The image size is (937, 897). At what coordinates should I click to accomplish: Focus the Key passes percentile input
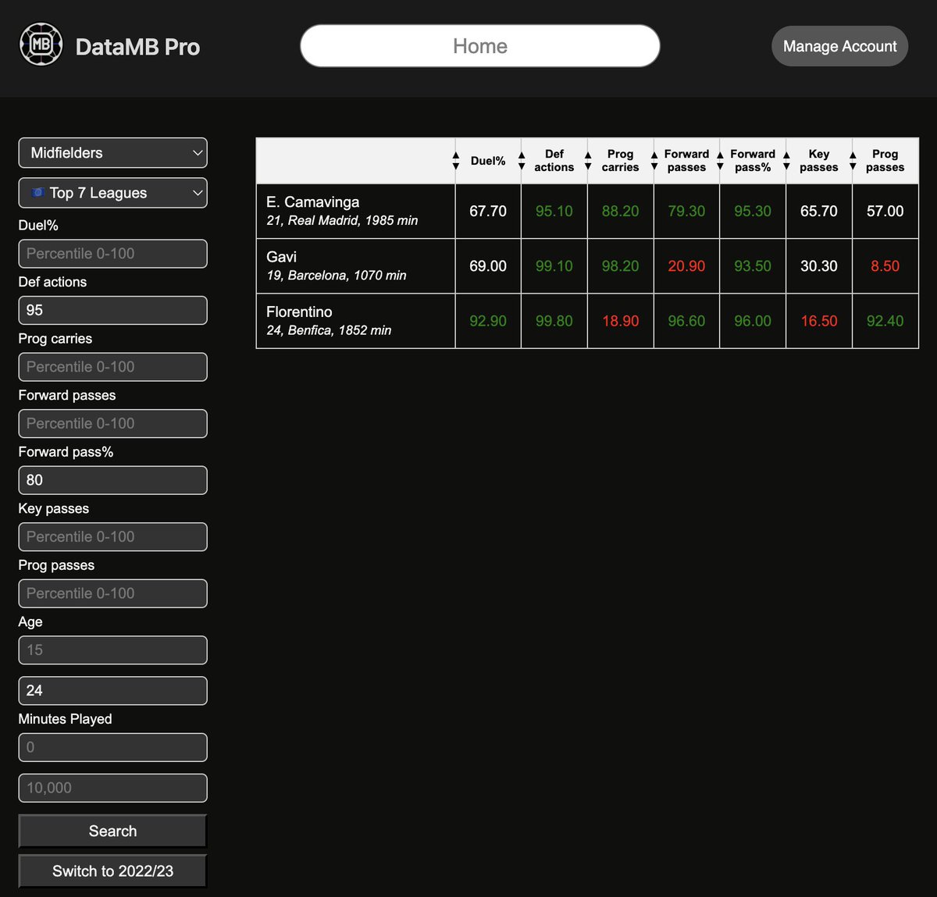(x=112, y=536)
